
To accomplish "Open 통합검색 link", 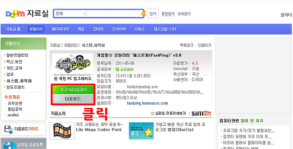I will click(x=168, y=14).
